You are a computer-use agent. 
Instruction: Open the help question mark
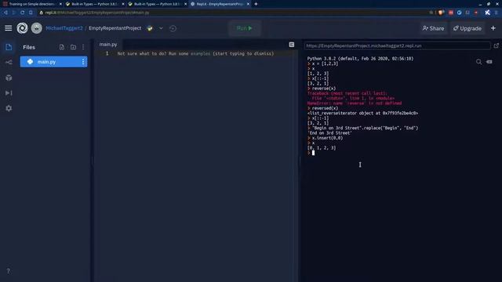pos(9,271)
